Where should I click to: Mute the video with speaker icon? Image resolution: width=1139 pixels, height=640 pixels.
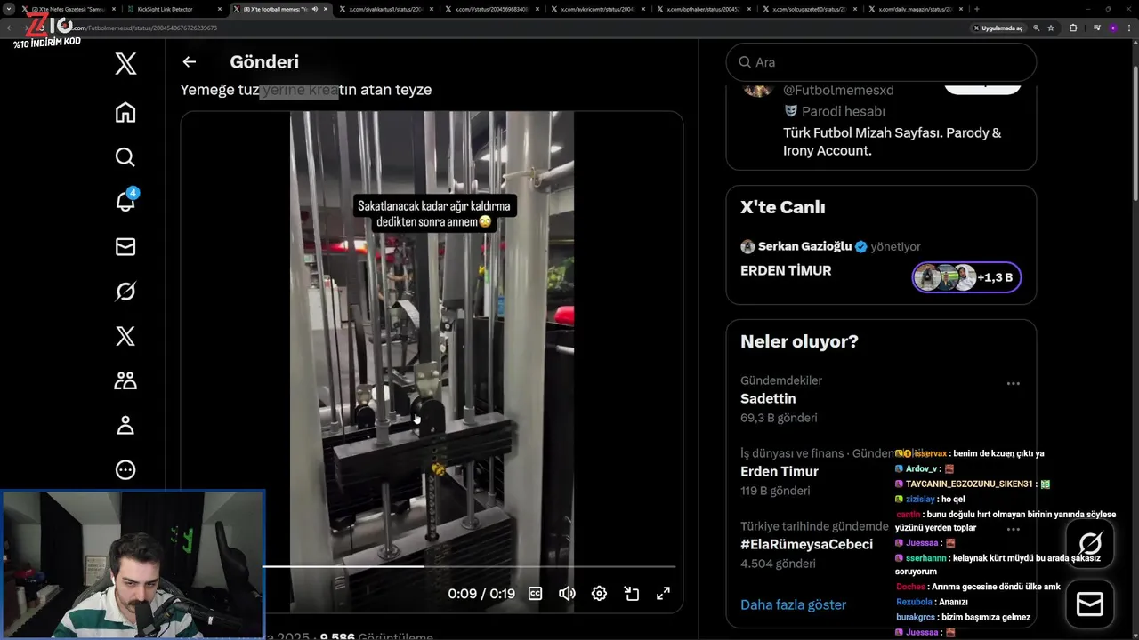567,594
